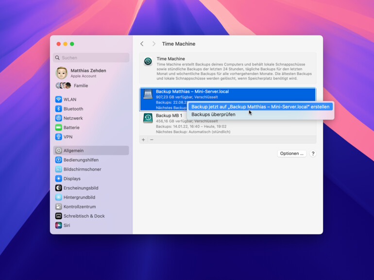374x280 pixels.
Task: Click '907,23 GB verfügbar, Verschlüsselt' text
Action: pos(187,97)
